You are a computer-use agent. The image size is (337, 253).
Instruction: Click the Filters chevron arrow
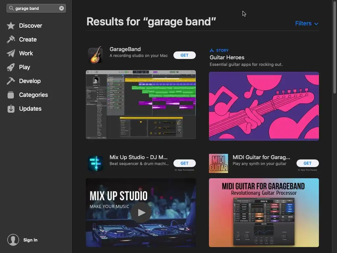coord(316,24)
